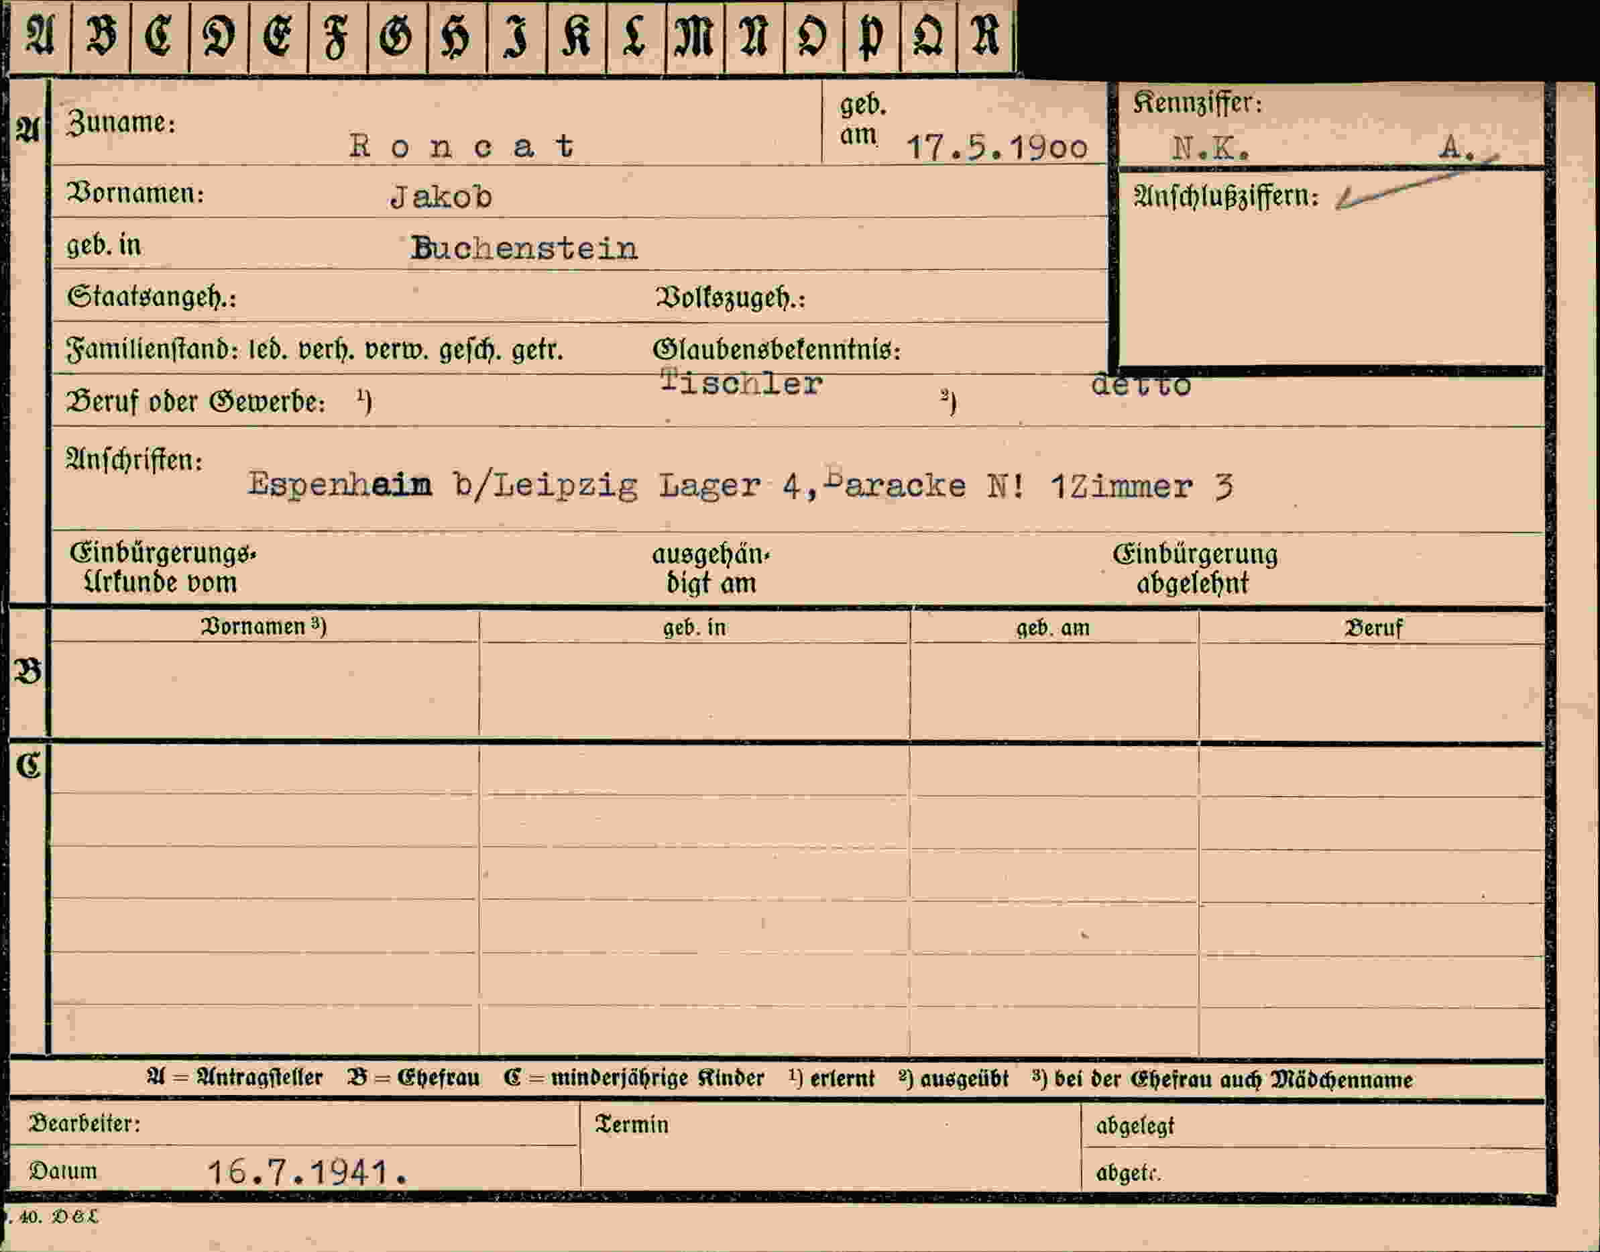Click the birthplace 'Buchenstein'
This screenshot has width=1600, height=1252.
coord(524,248)
